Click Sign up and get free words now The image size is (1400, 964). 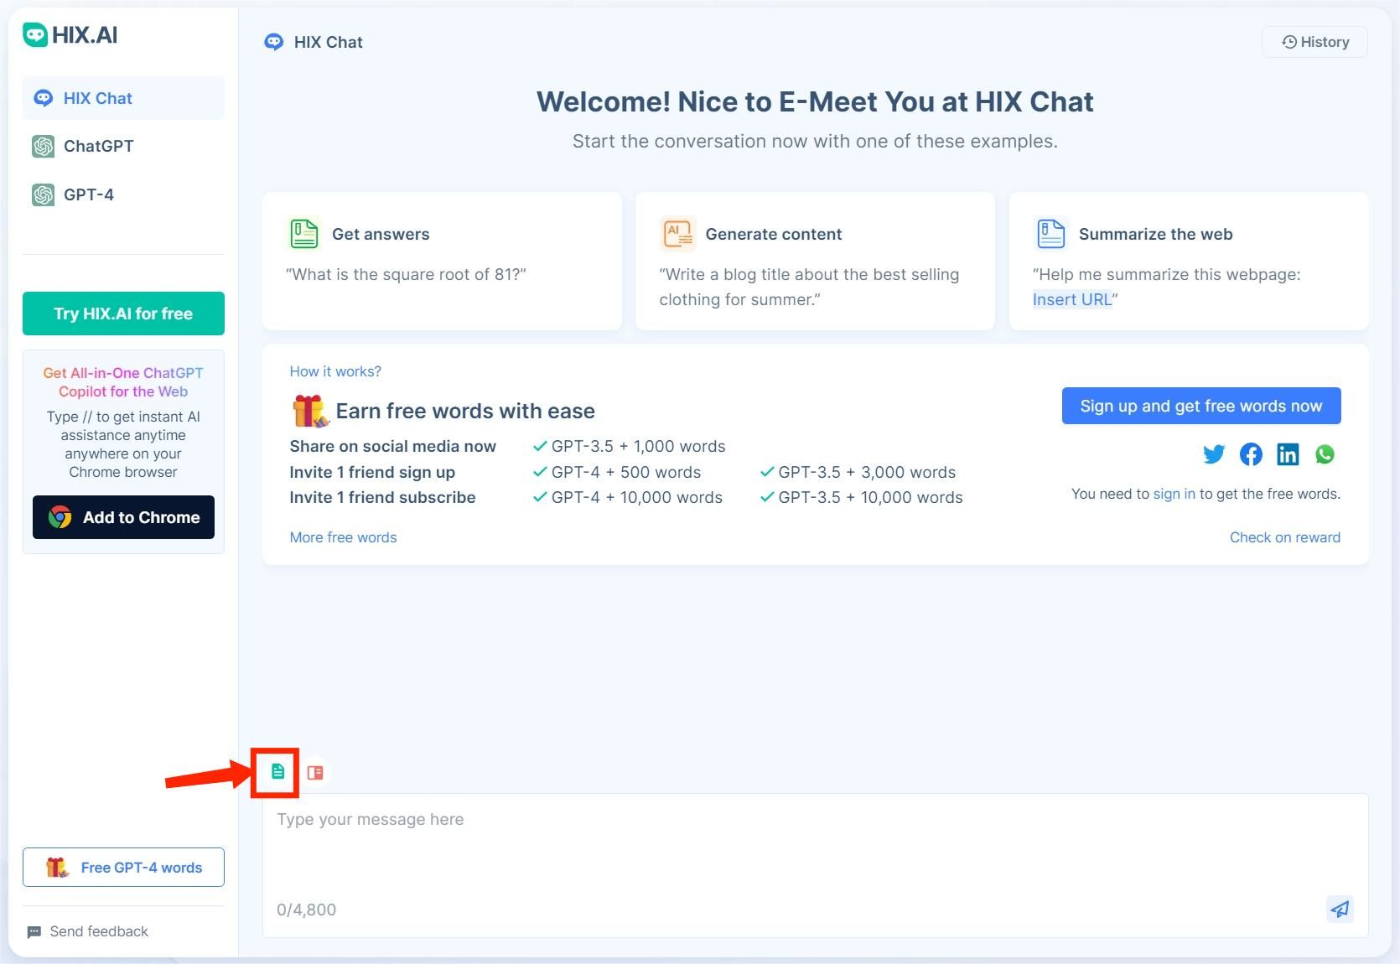coord(1201,406)
